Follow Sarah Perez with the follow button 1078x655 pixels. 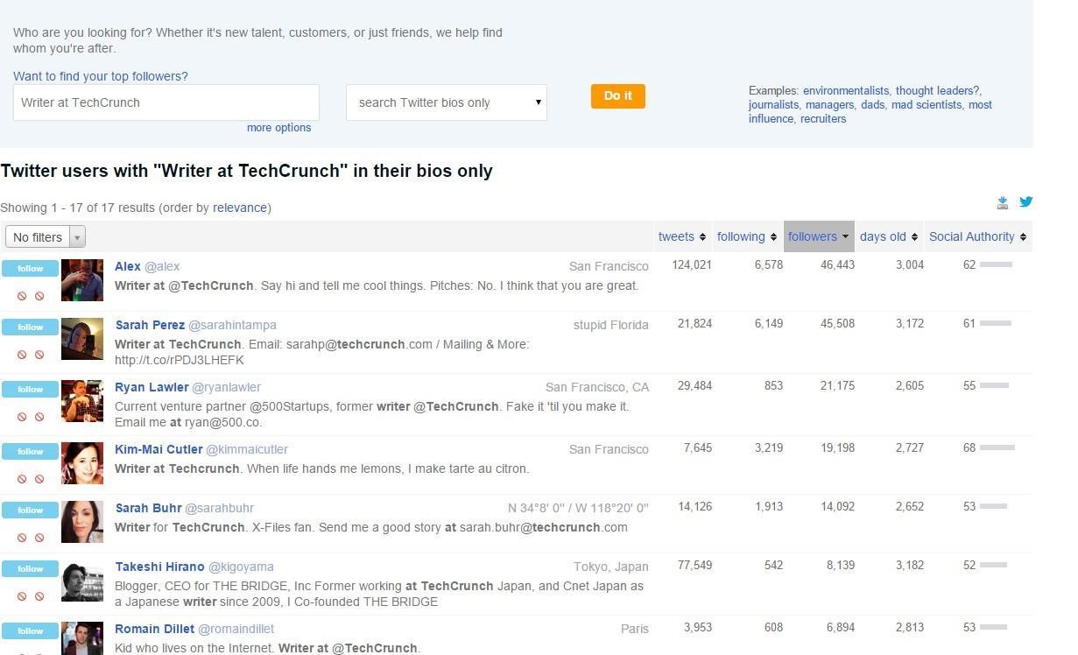click(30, 327)
